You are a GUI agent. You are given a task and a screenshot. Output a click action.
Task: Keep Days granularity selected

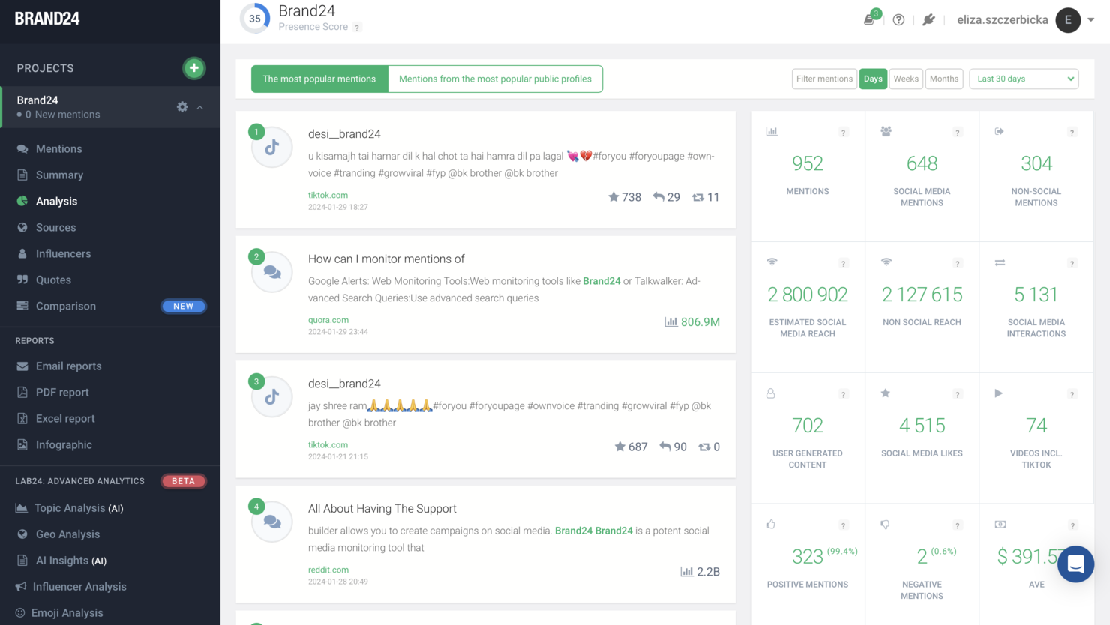(873, 79)
